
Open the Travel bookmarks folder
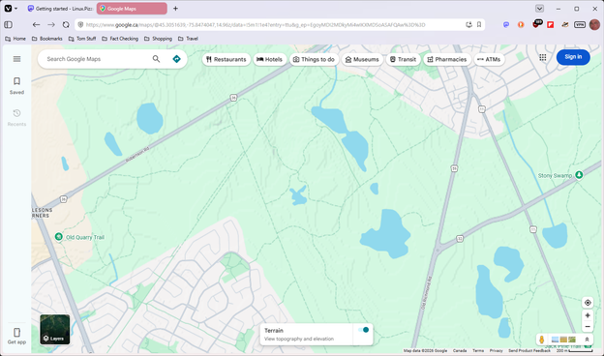188,39
